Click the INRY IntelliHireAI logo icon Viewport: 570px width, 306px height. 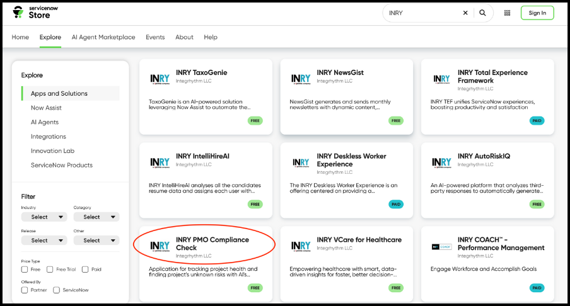160,162
